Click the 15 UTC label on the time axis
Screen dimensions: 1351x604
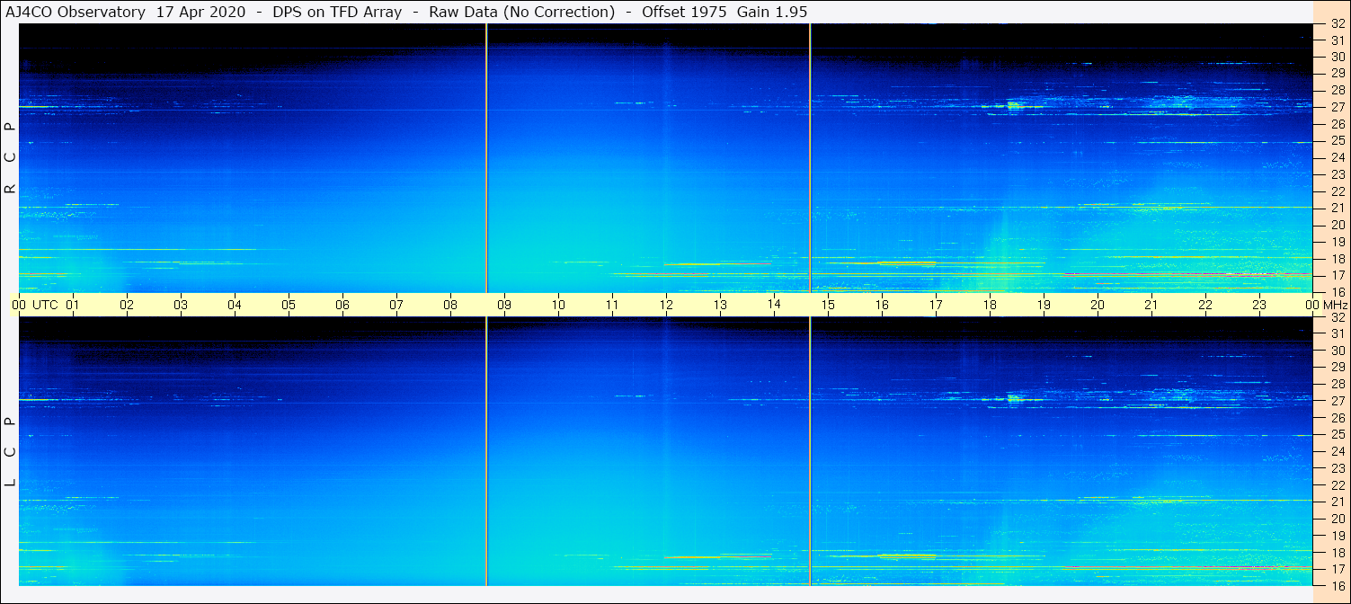pyautogui.click(x=828, y=305)
